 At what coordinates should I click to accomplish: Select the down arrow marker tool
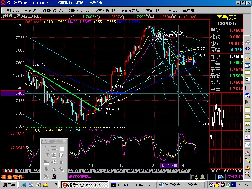click(46, 169)
